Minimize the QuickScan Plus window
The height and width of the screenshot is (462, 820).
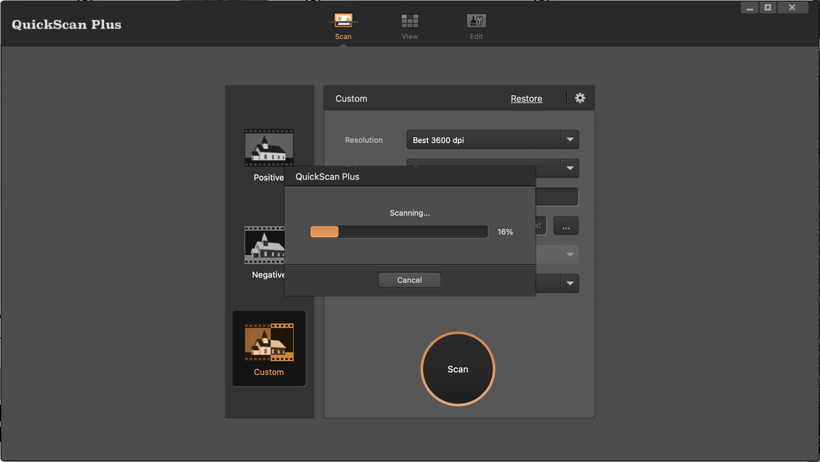click(x=750, y=8)
